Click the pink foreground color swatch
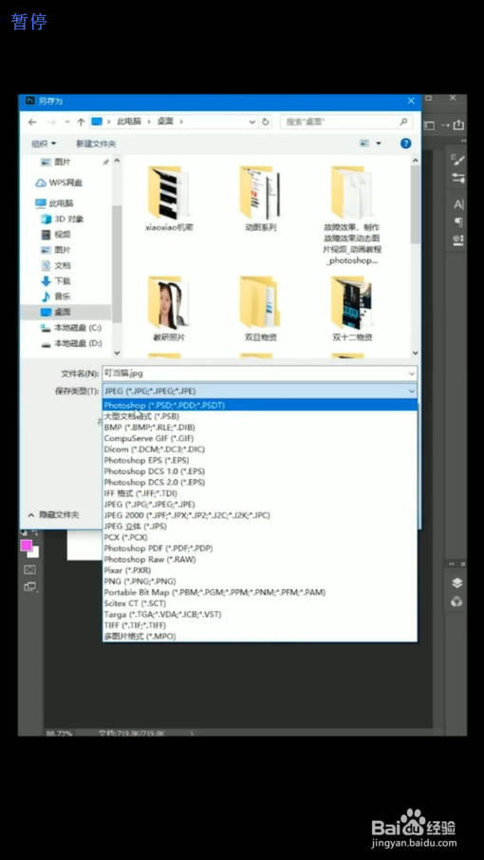This screenshot has height=860, width=484. coord(26,545)
